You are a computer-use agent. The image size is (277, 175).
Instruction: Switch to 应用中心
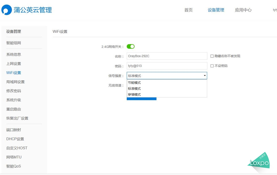coord(243,10)
